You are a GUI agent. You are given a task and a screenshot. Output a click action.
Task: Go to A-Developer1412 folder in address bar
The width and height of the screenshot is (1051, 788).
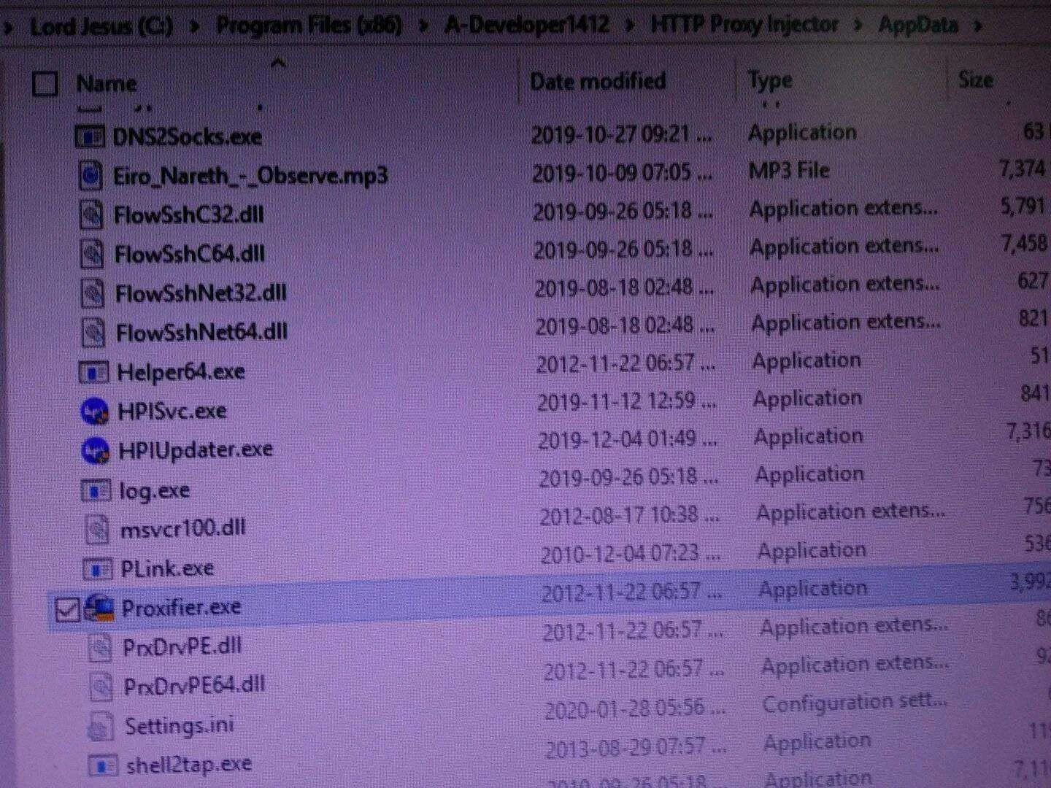tap(526, 25)
